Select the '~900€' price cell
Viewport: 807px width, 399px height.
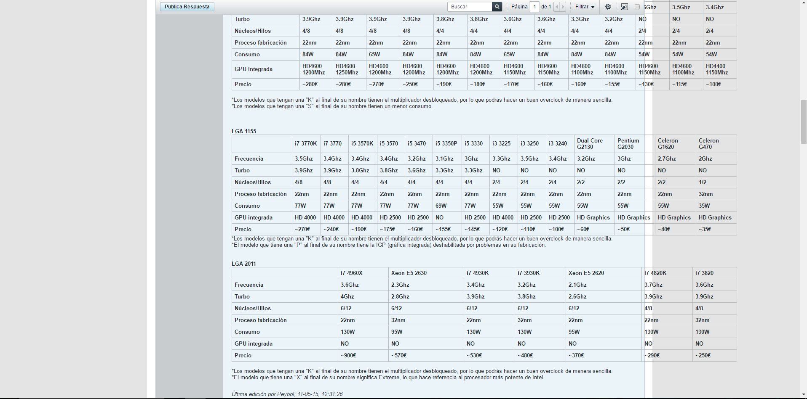[363, 356]
